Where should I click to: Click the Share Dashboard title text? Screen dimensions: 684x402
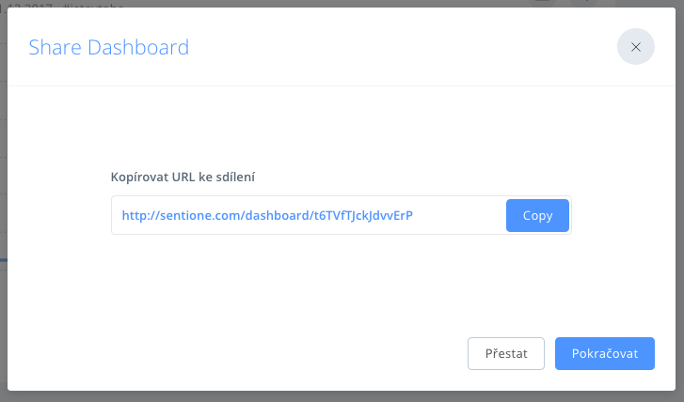click(109, 47)
